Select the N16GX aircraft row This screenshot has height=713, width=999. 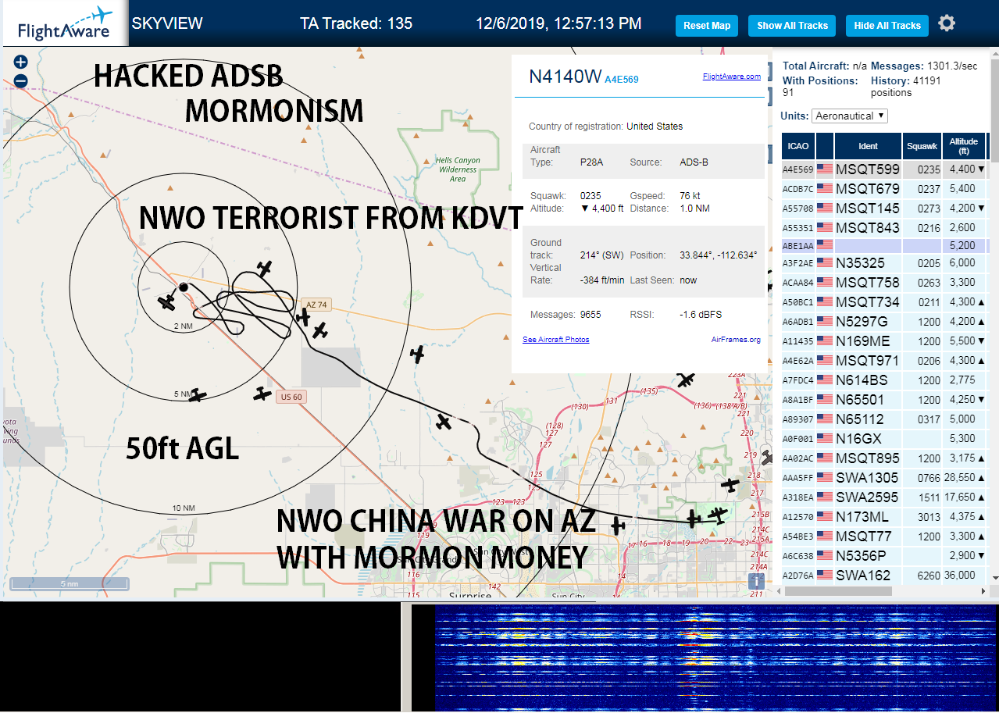[884, 438]
